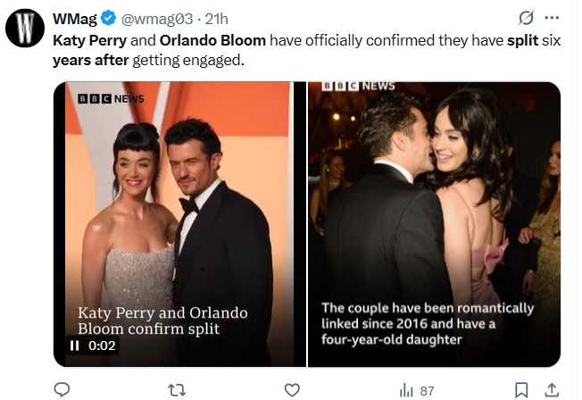Screen dimensions: 582x400
Task: Click the 0:02 video time indicator
Action: [102, 346]
